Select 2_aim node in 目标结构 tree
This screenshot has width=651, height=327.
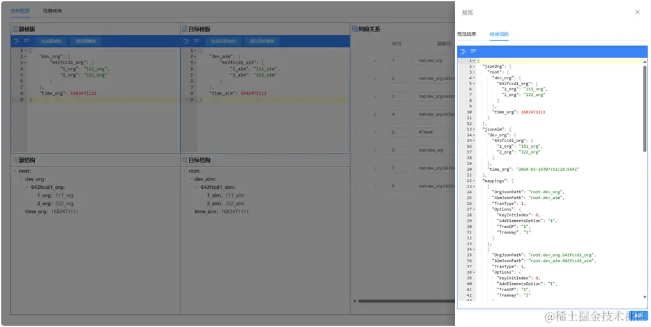(225, 203)
